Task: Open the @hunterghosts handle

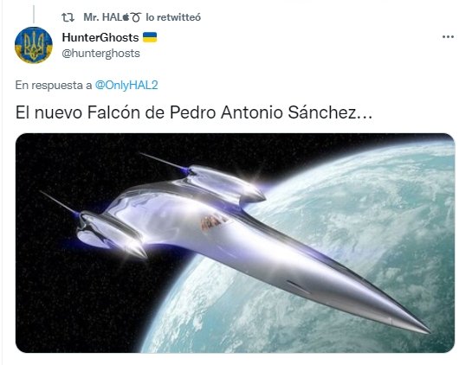Action: coord(101,54)
